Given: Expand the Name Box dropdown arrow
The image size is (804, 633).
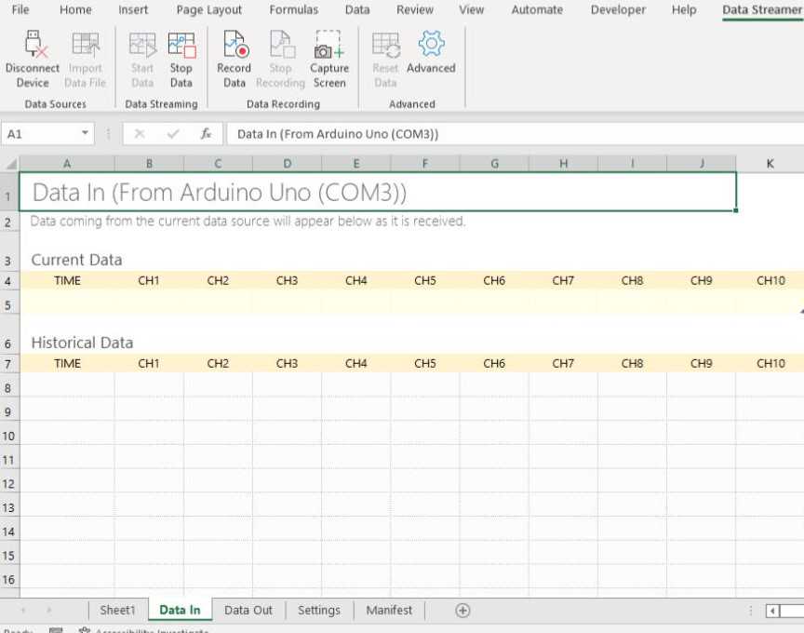Looking at the screenshot, I should pyautogui.click(x=85, y=133).
